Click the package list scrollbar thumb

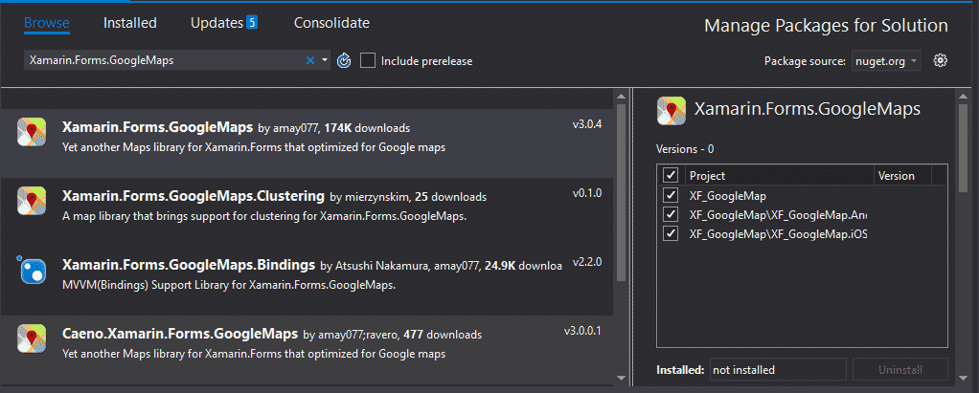621,193
